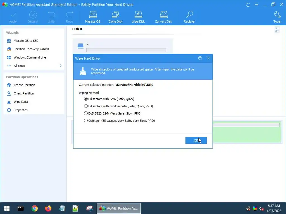Expand All Tools chevron
The image size is (286, 214).
61,66
